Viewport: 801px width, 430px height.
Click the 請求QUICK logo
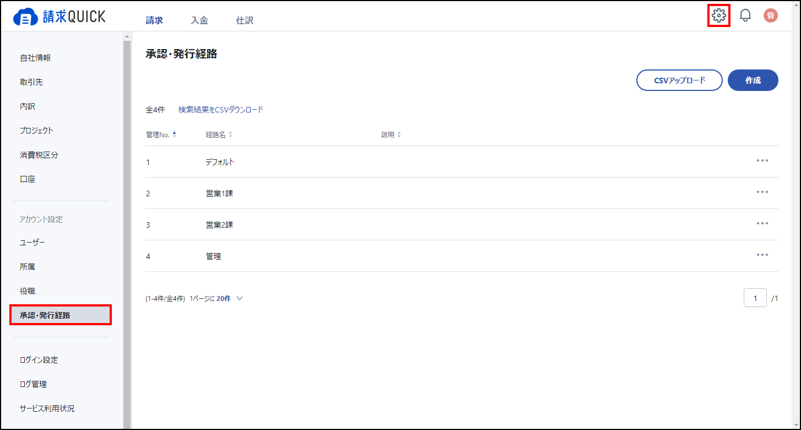pos(59,17)
